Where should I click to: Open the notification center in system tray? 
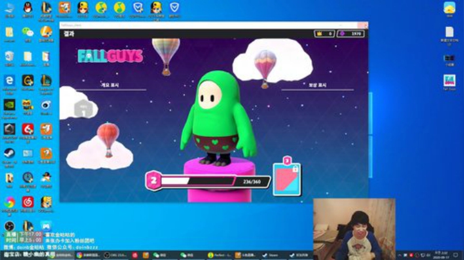tap(456, 255)
